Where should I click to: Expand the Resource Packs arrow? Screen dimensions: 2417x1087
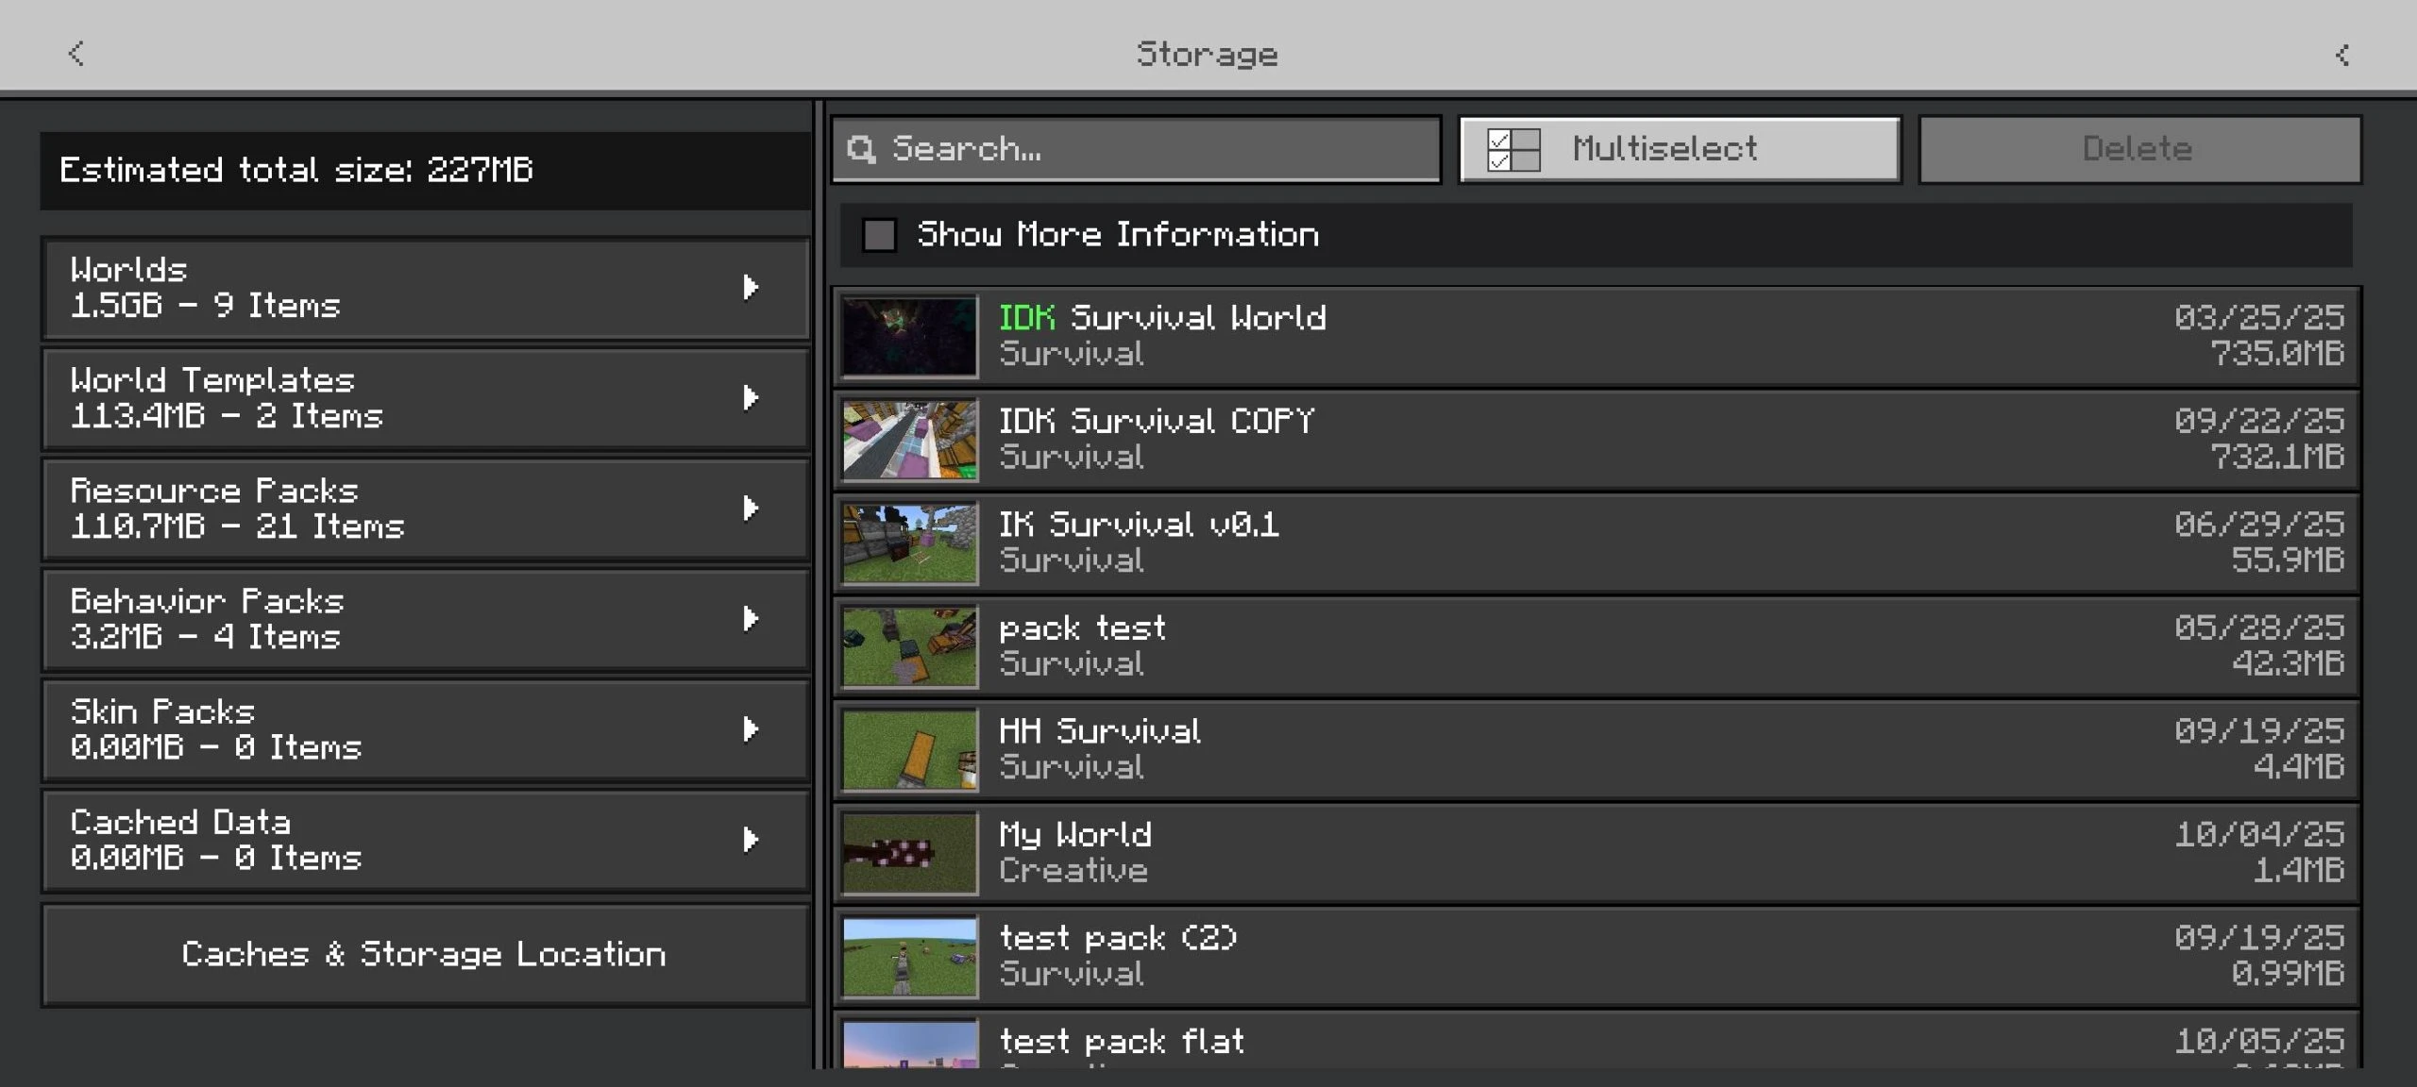tap(751, 508)
